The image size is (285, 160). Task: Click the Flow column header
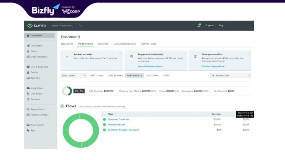coord(110,114)
